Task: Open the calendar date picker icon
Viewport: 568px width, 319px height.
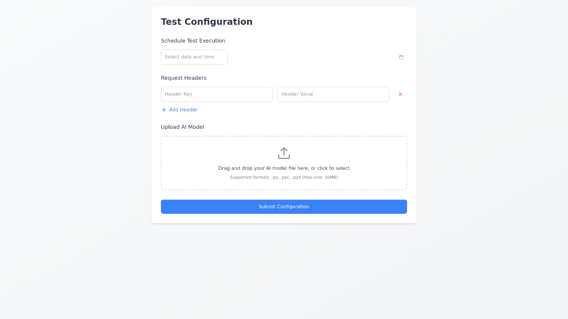Action: pos(401,57)
